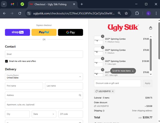160x123 pixels.
Task: Reload the checkout page
Action: 20,13
